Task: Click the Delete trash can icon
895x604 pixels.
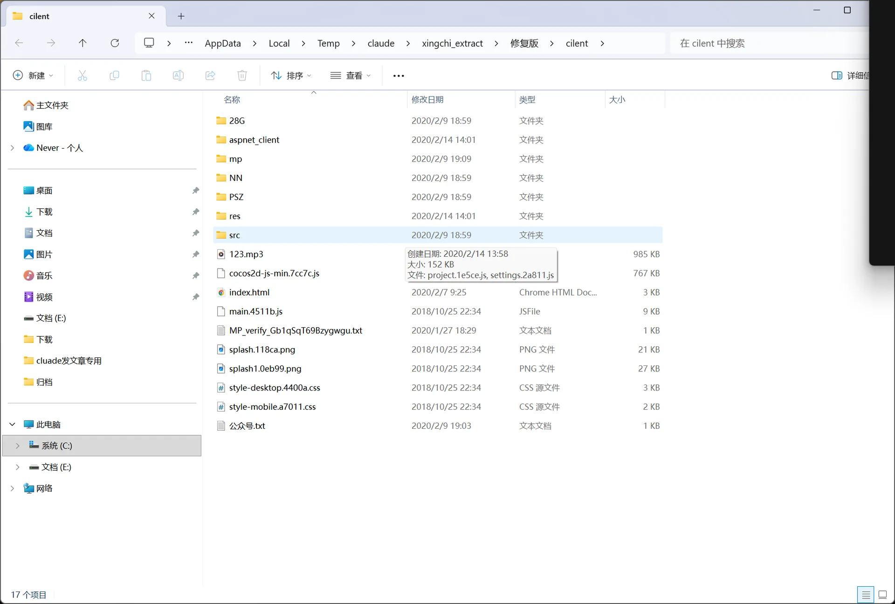Action: (x=242, y=75)
